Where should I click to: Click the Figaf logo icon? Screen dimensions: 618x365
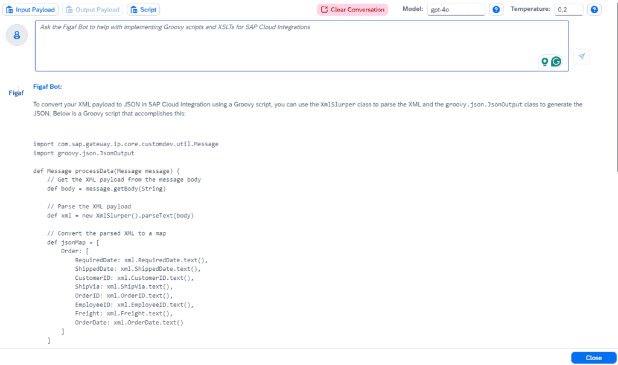point(16,92)
